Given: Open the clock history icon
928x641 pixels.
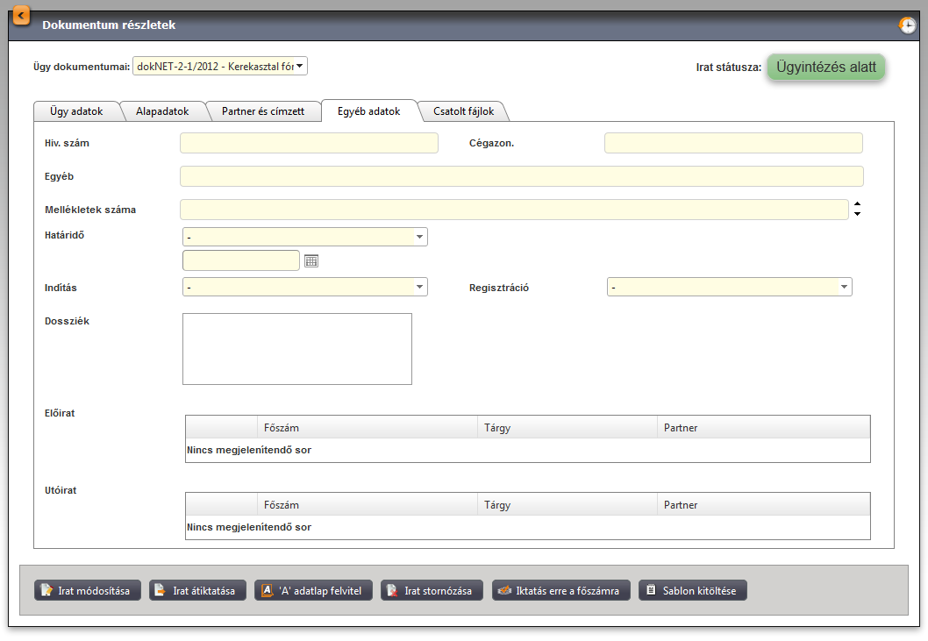Looking at the screenshot, I should [907, 25].
